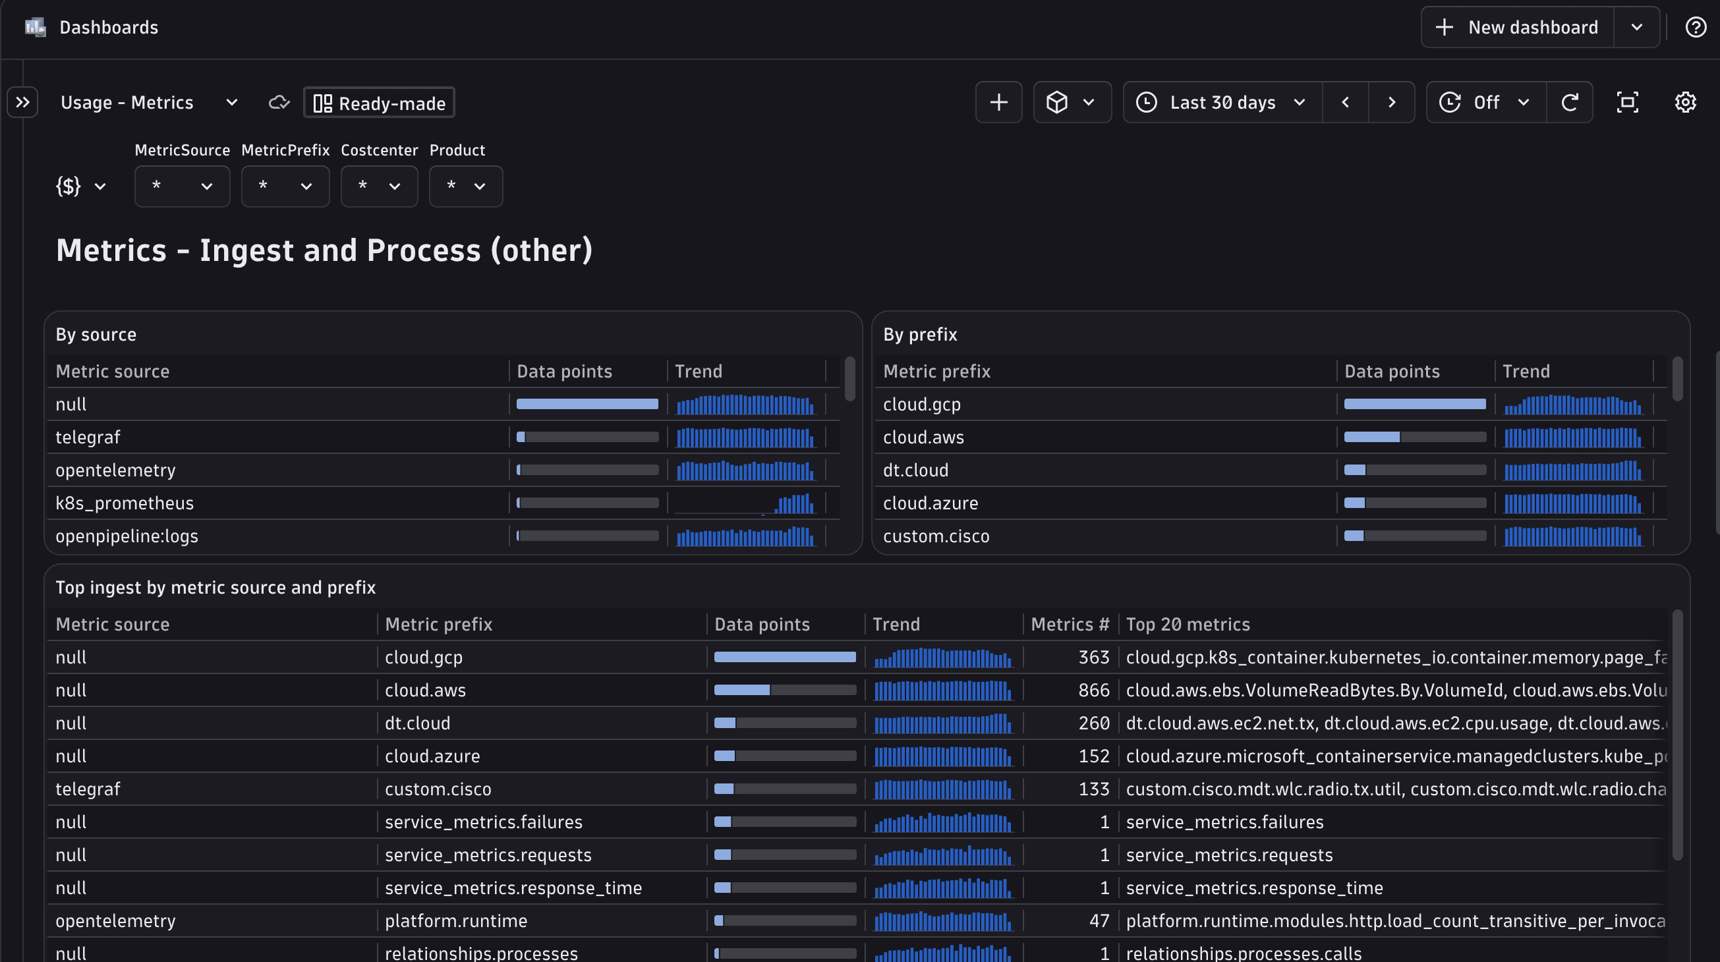Click the refresh dashboard icon
This screenshot has width=1720, height=962.
pos(1570,102)
